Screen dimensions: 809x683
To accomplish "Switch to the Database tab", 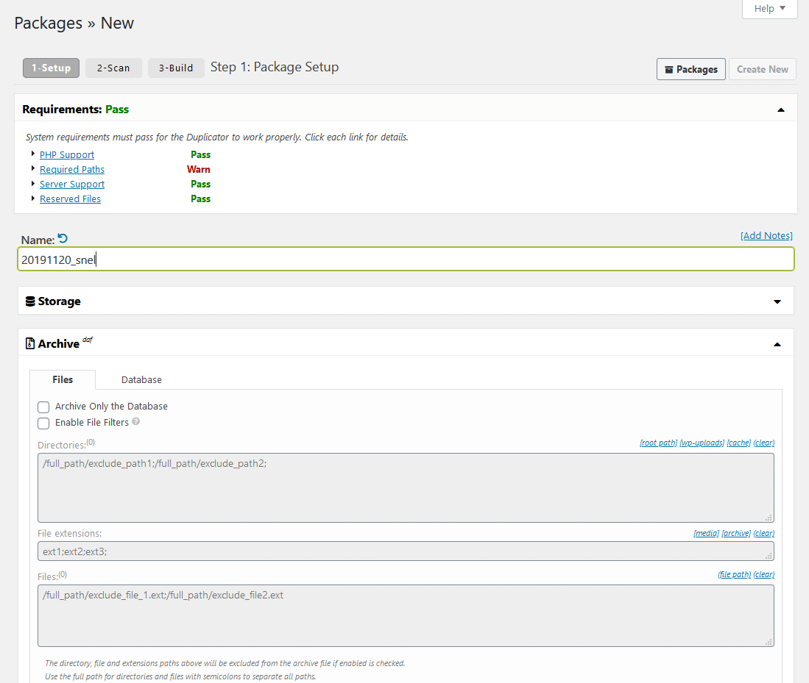I will tap(141, 380).
